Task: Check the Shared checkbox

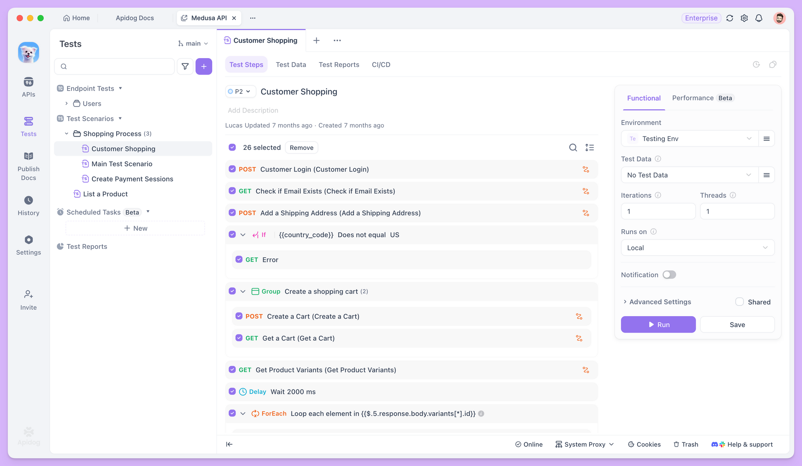Action: pos(740,302)
